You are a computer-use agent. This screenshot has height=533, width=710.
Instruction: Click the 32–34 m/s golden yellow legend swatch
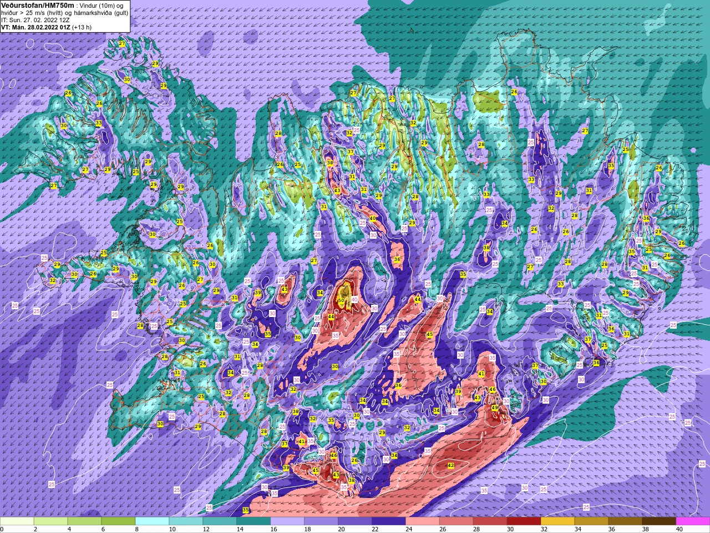click(559, 521)
